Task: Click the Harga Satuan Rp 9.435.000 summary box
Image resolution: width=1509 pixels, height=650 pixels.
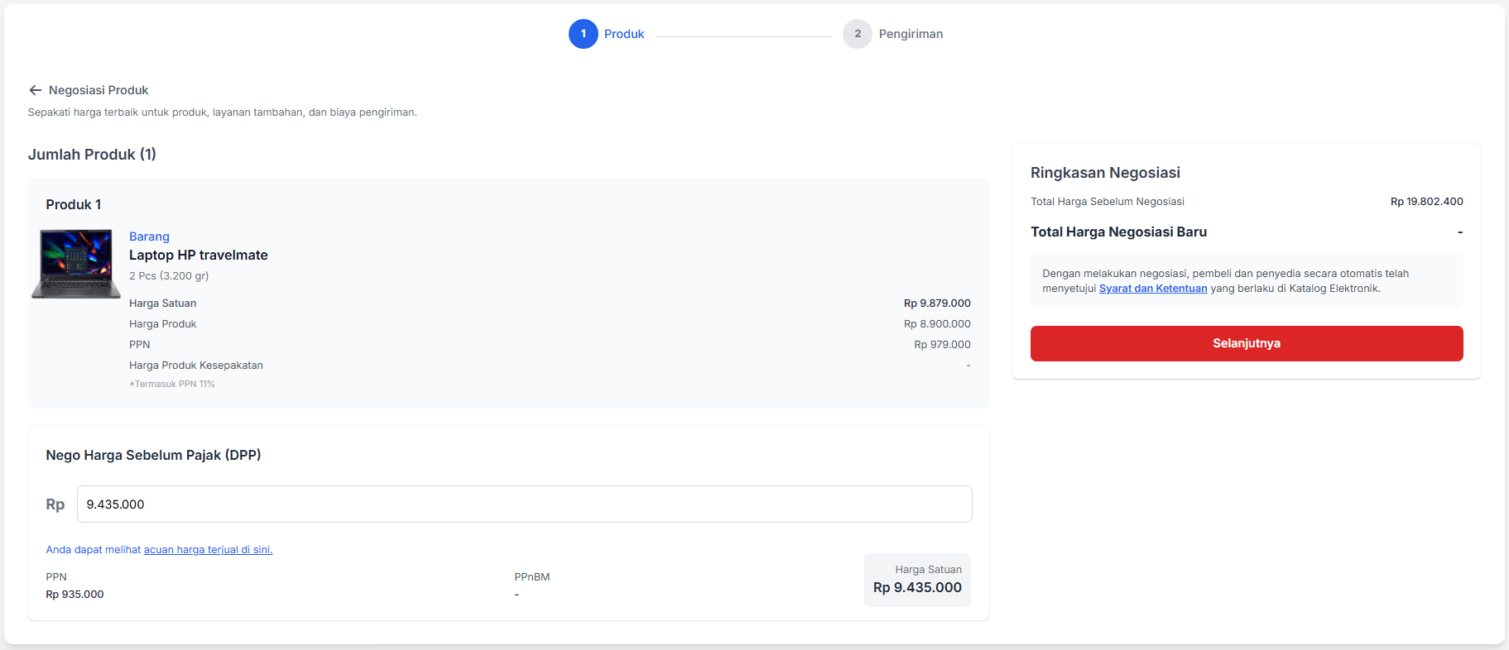Action: pyautogui.click(x=917, y=580)
